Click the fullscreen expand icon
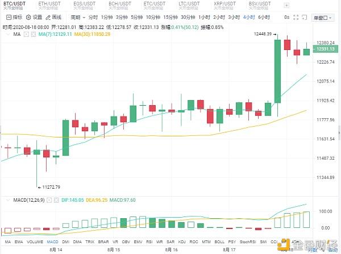The height and width of the screenshot is (254, 341). 296,18
